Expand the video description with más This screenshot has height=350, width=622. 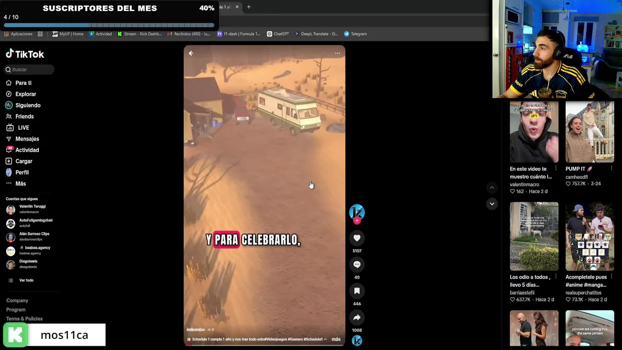pos(336,339)
